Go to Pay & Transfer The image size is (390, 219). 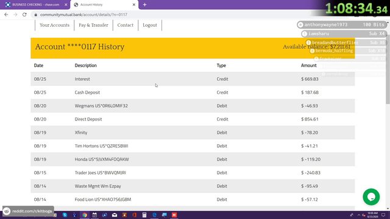(93, 25)
